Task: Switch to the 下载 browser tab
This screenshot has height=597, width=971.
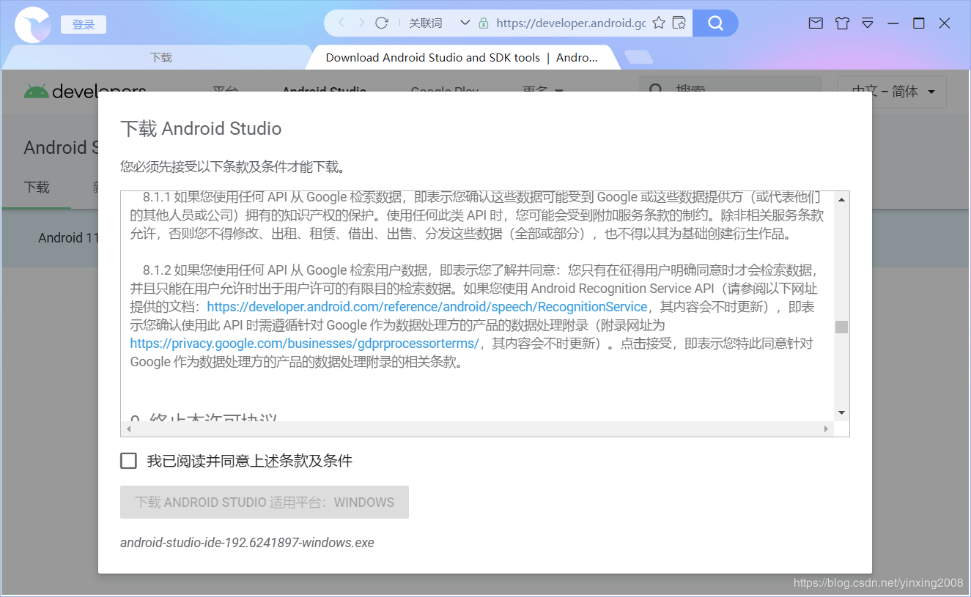Action: pos(160,57)
